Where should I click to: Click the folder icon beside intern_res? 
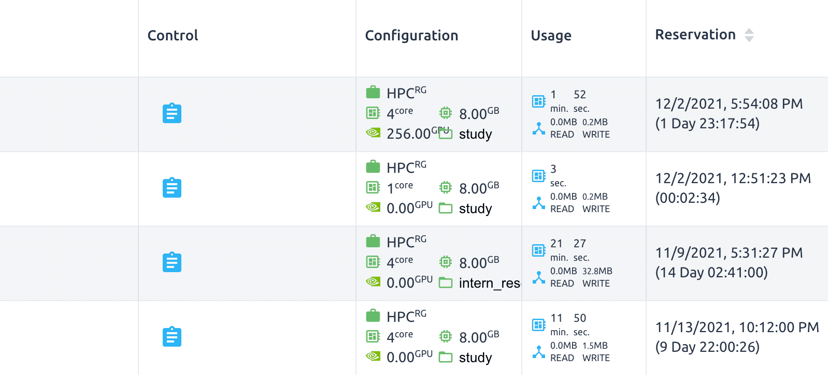pos(446,283)
